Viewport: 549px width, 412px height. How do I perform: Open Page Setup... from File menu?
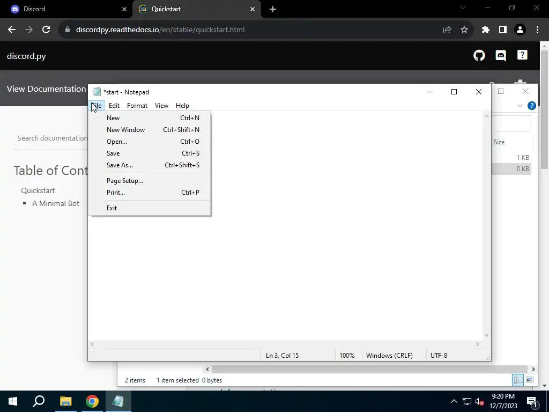pyautogui.click(x=150, y=181)
